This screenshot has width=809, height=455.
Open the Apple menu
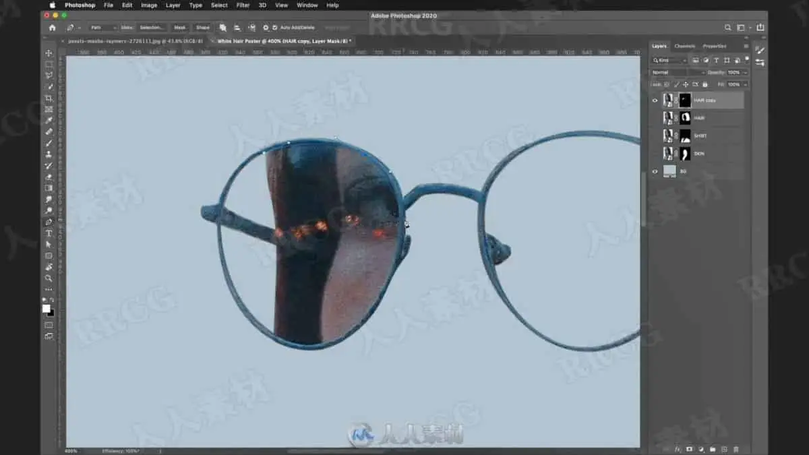pyautogui.click(x=53, y=5)
